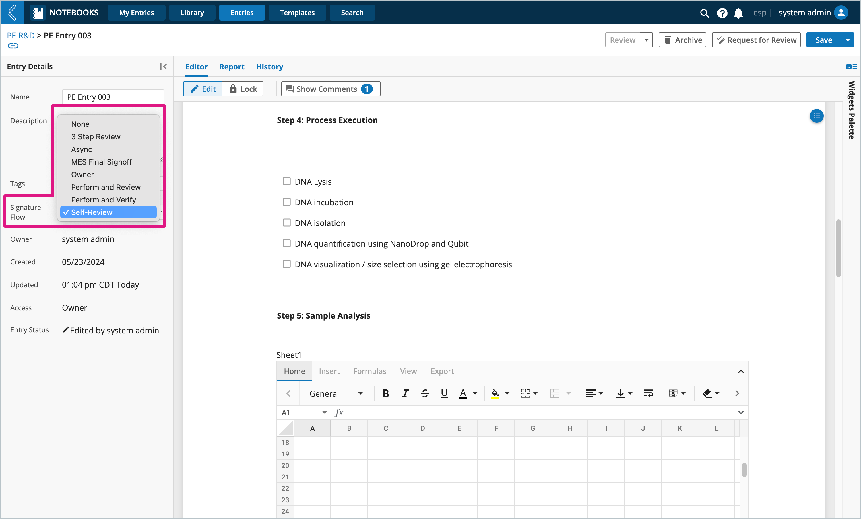Collapse the Entry Details panel
This screenshot has height=519, width=861.
click(163, 66)
